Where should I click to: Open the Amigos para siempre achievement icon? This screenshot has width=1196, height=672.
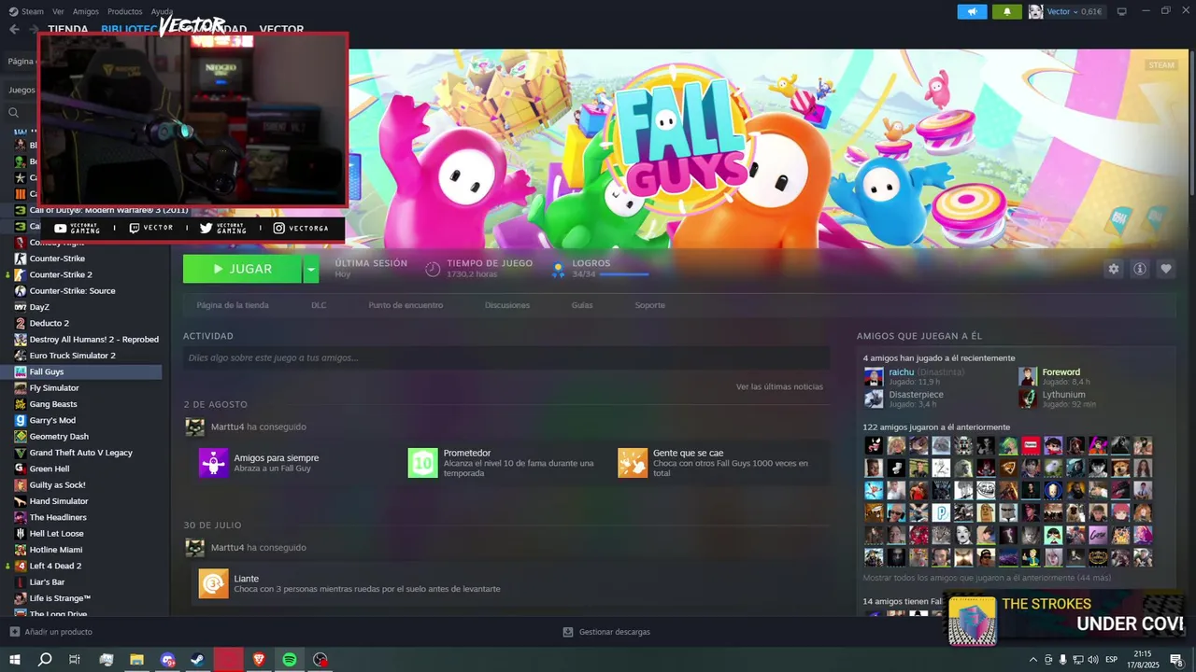(x=213, y=463)
